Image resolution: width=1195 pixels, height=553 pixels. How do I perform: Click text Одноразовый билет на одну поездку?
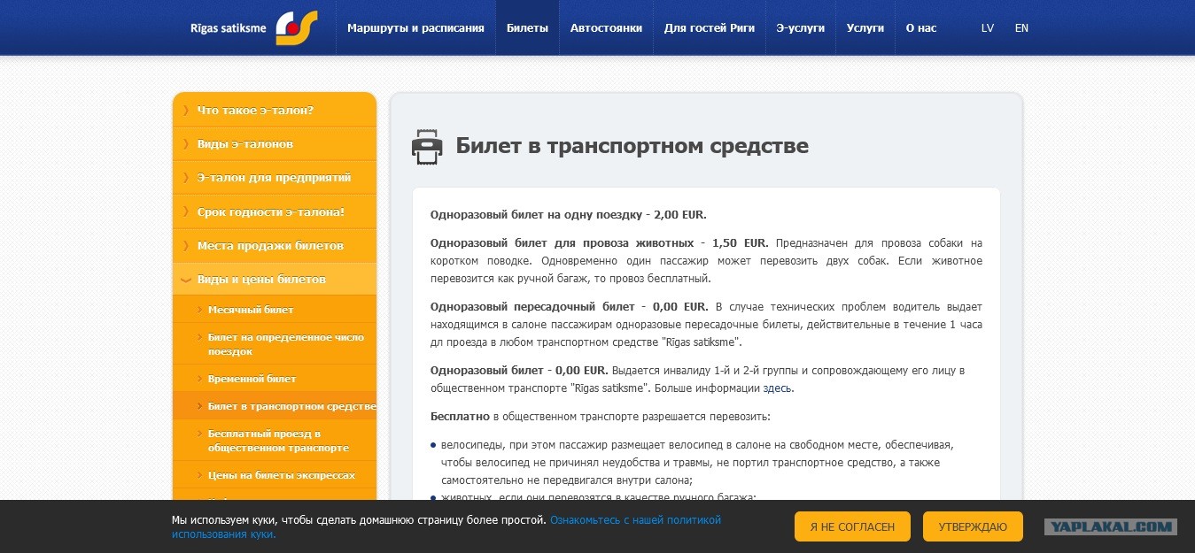(536, 214)
